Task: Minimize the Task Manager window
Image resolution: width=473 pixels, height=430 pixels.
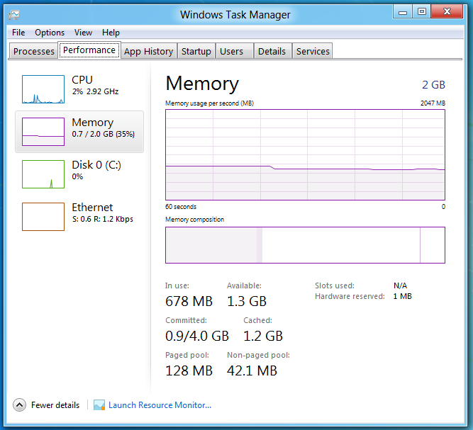Action: tap(403, 12)
